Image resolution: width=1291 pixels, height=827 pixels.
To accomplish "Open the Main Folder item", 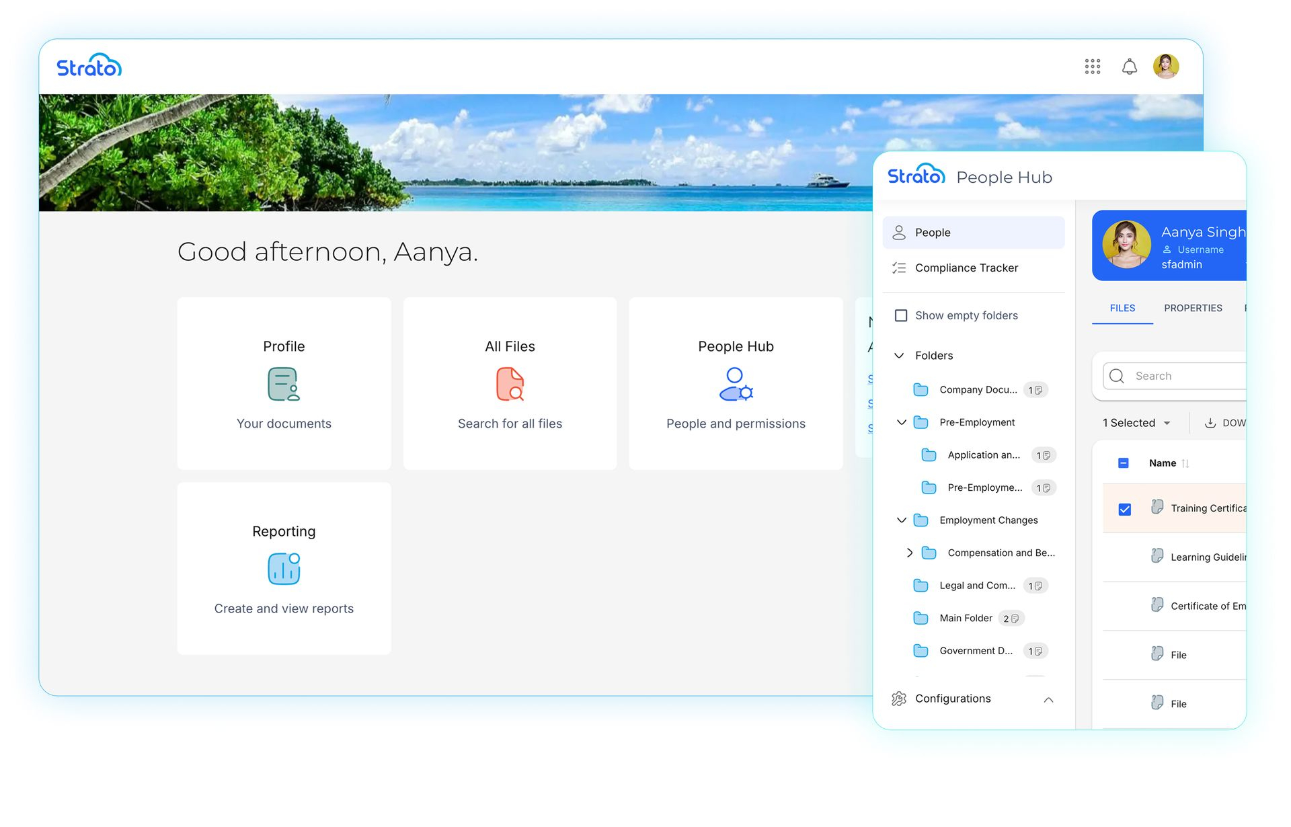I will coord(966,618).
